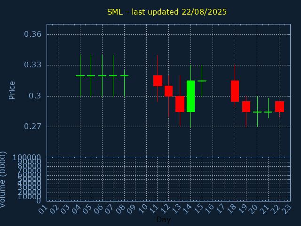
Task: Click the day label 23 on x-axis
Action: (x=287, y=209)
